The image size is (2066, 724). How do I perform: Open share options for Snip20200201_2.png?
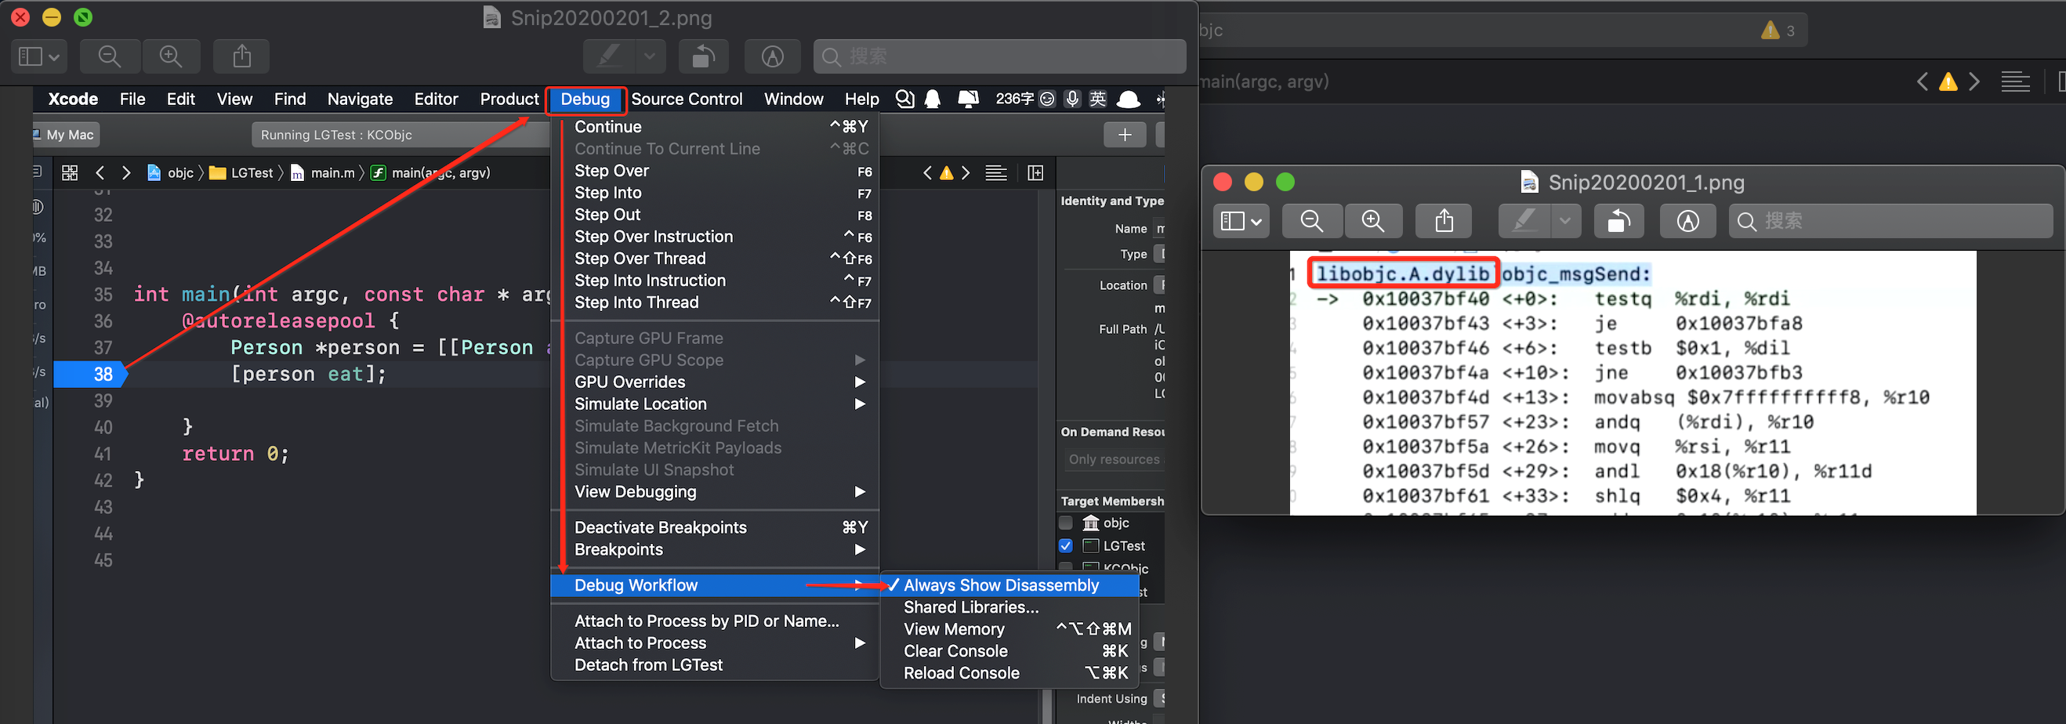click(241, 56)
